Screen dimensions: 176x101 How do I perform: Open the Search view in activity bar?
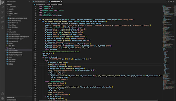pyautogui.click(x=2, y=7)
